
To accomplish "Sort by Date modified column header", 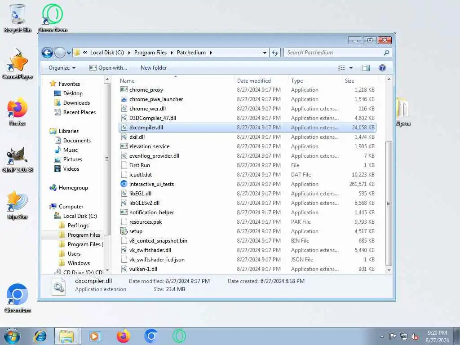I will pyautogui.click(x=261, y=81).
